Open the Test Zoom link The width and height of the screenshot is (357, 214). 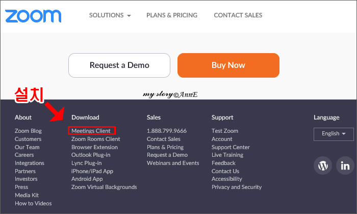(x=225, y=131)
